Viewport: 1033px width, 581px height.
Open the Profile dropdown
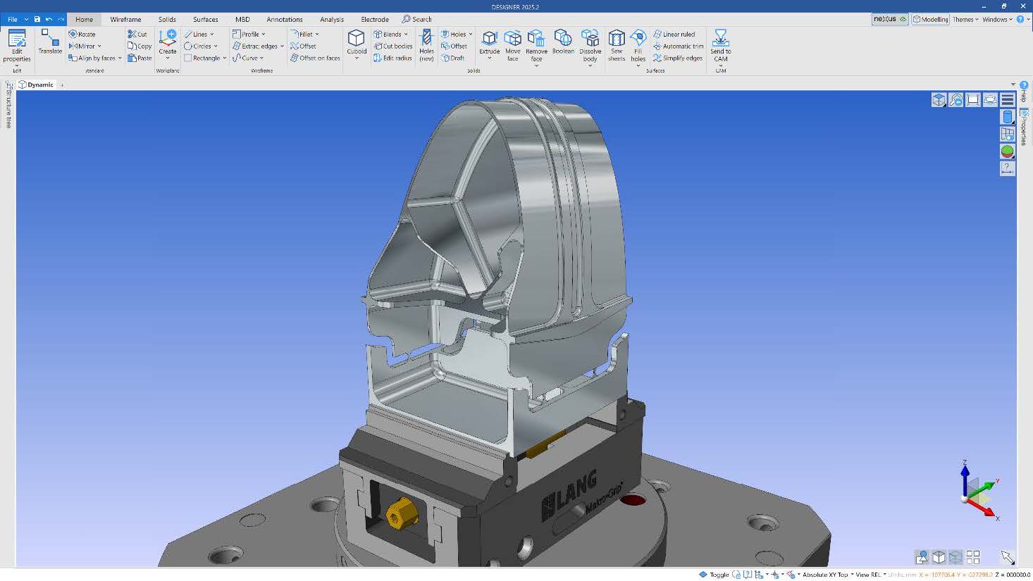264,34
